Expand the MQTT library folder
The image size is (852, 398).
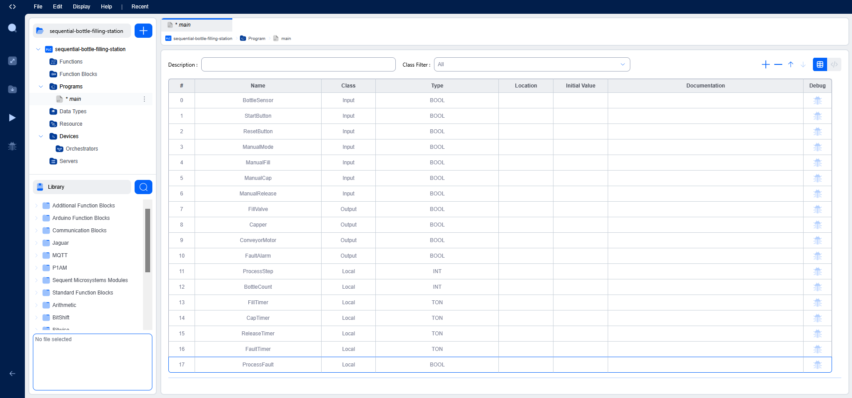(36, 255)
